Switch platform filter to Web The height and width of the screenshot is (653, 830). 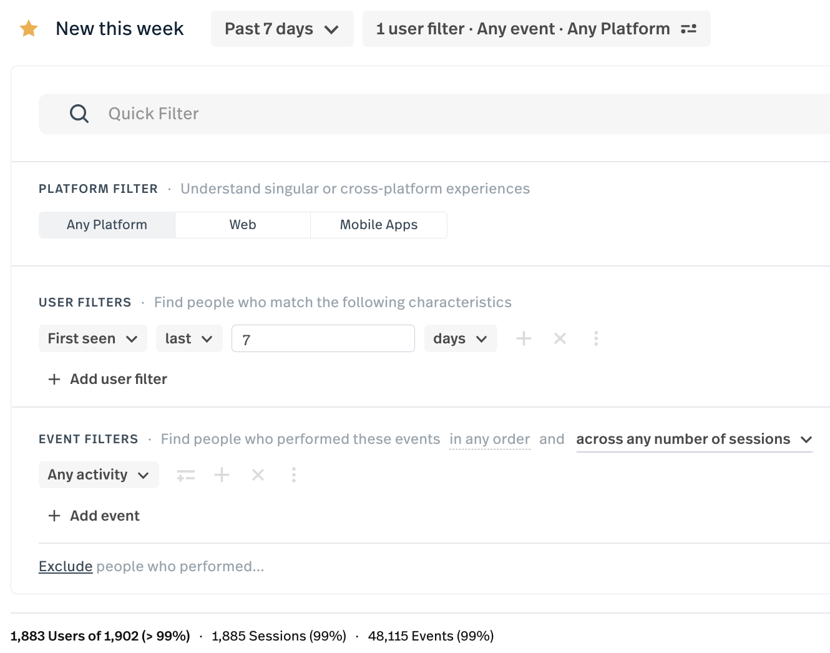243,225
